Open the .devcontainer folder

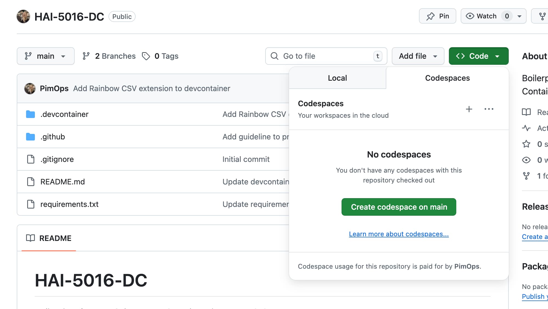64,114
